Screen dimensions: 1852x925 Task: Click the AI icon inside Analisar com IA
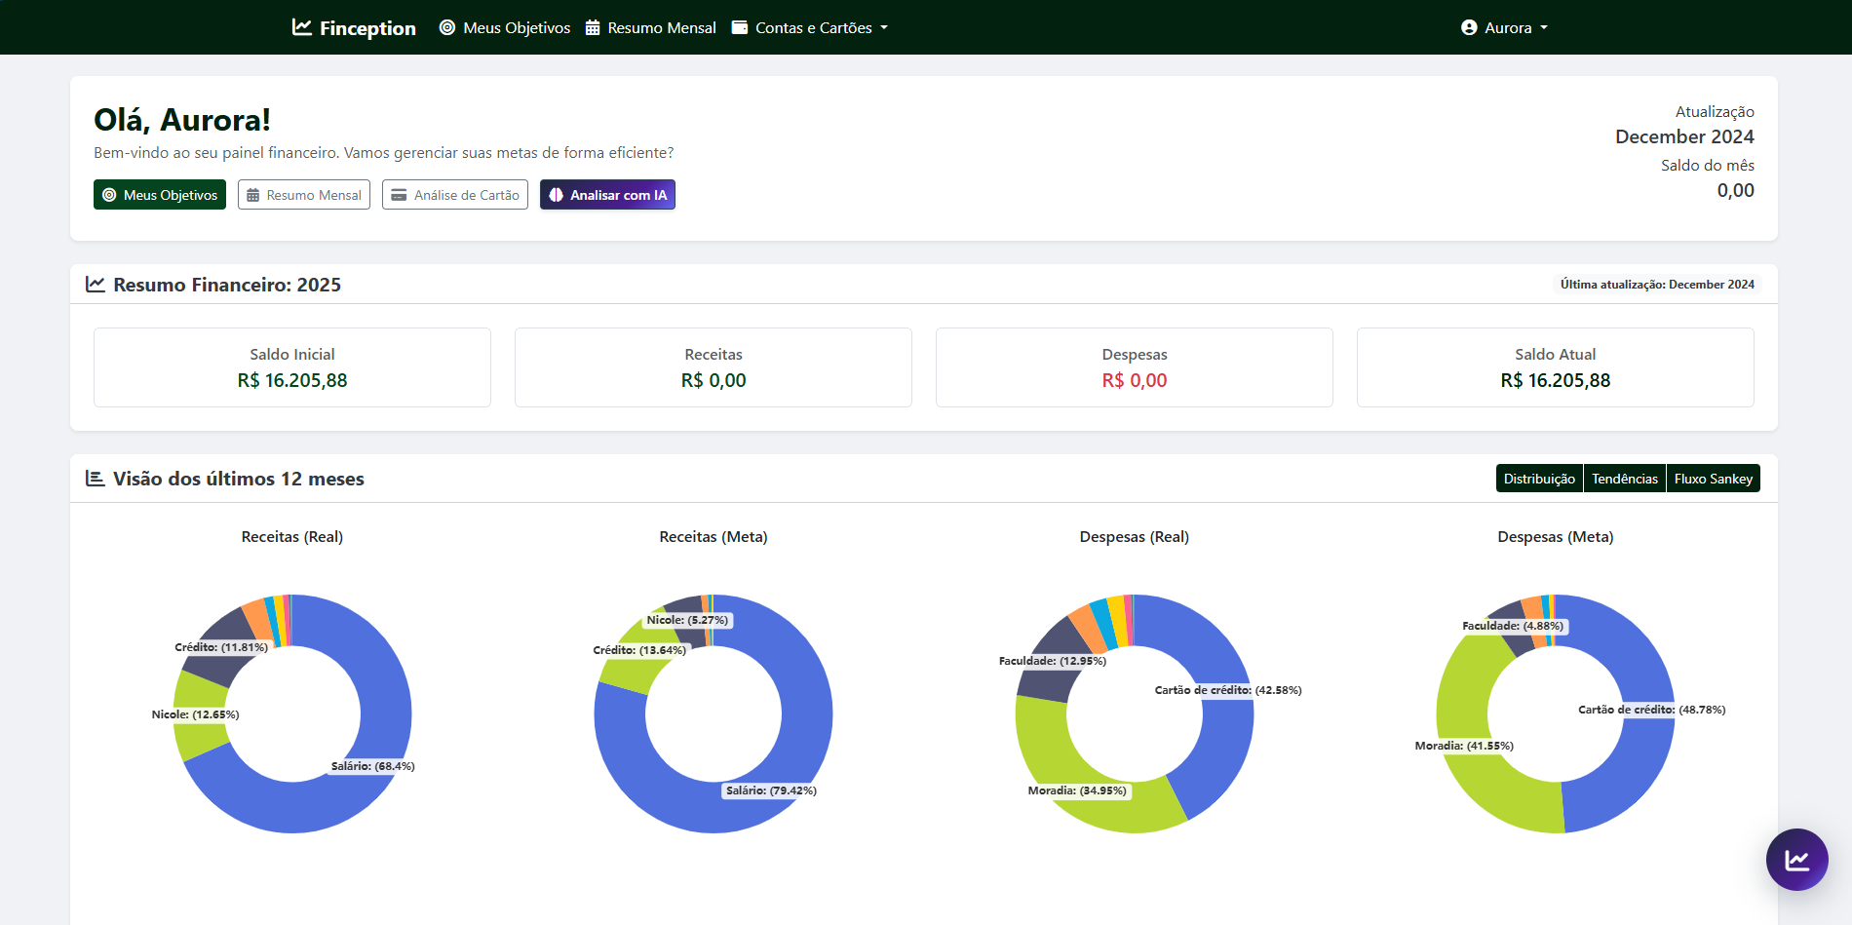click(x=557, y=194)
